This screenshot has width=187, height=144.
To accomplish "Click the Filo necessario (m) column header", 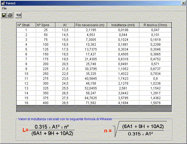I will pyautogui.click(x=91, y=25).
